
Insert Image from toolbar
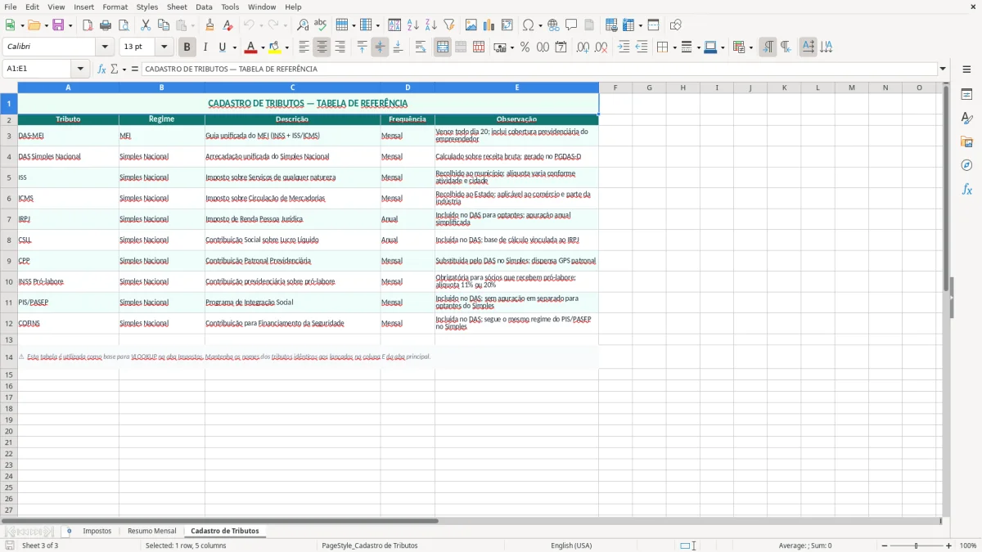471,25
